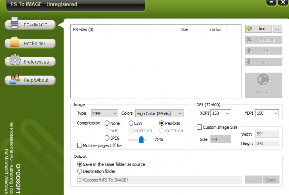Click the down arrow icon on Down button
The image size is (289, 195).
click(x=249, y=62)
